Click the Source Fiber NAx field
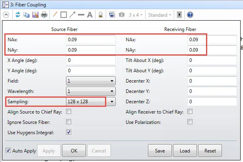Screen dimensions: 243x162 point(90,40)
